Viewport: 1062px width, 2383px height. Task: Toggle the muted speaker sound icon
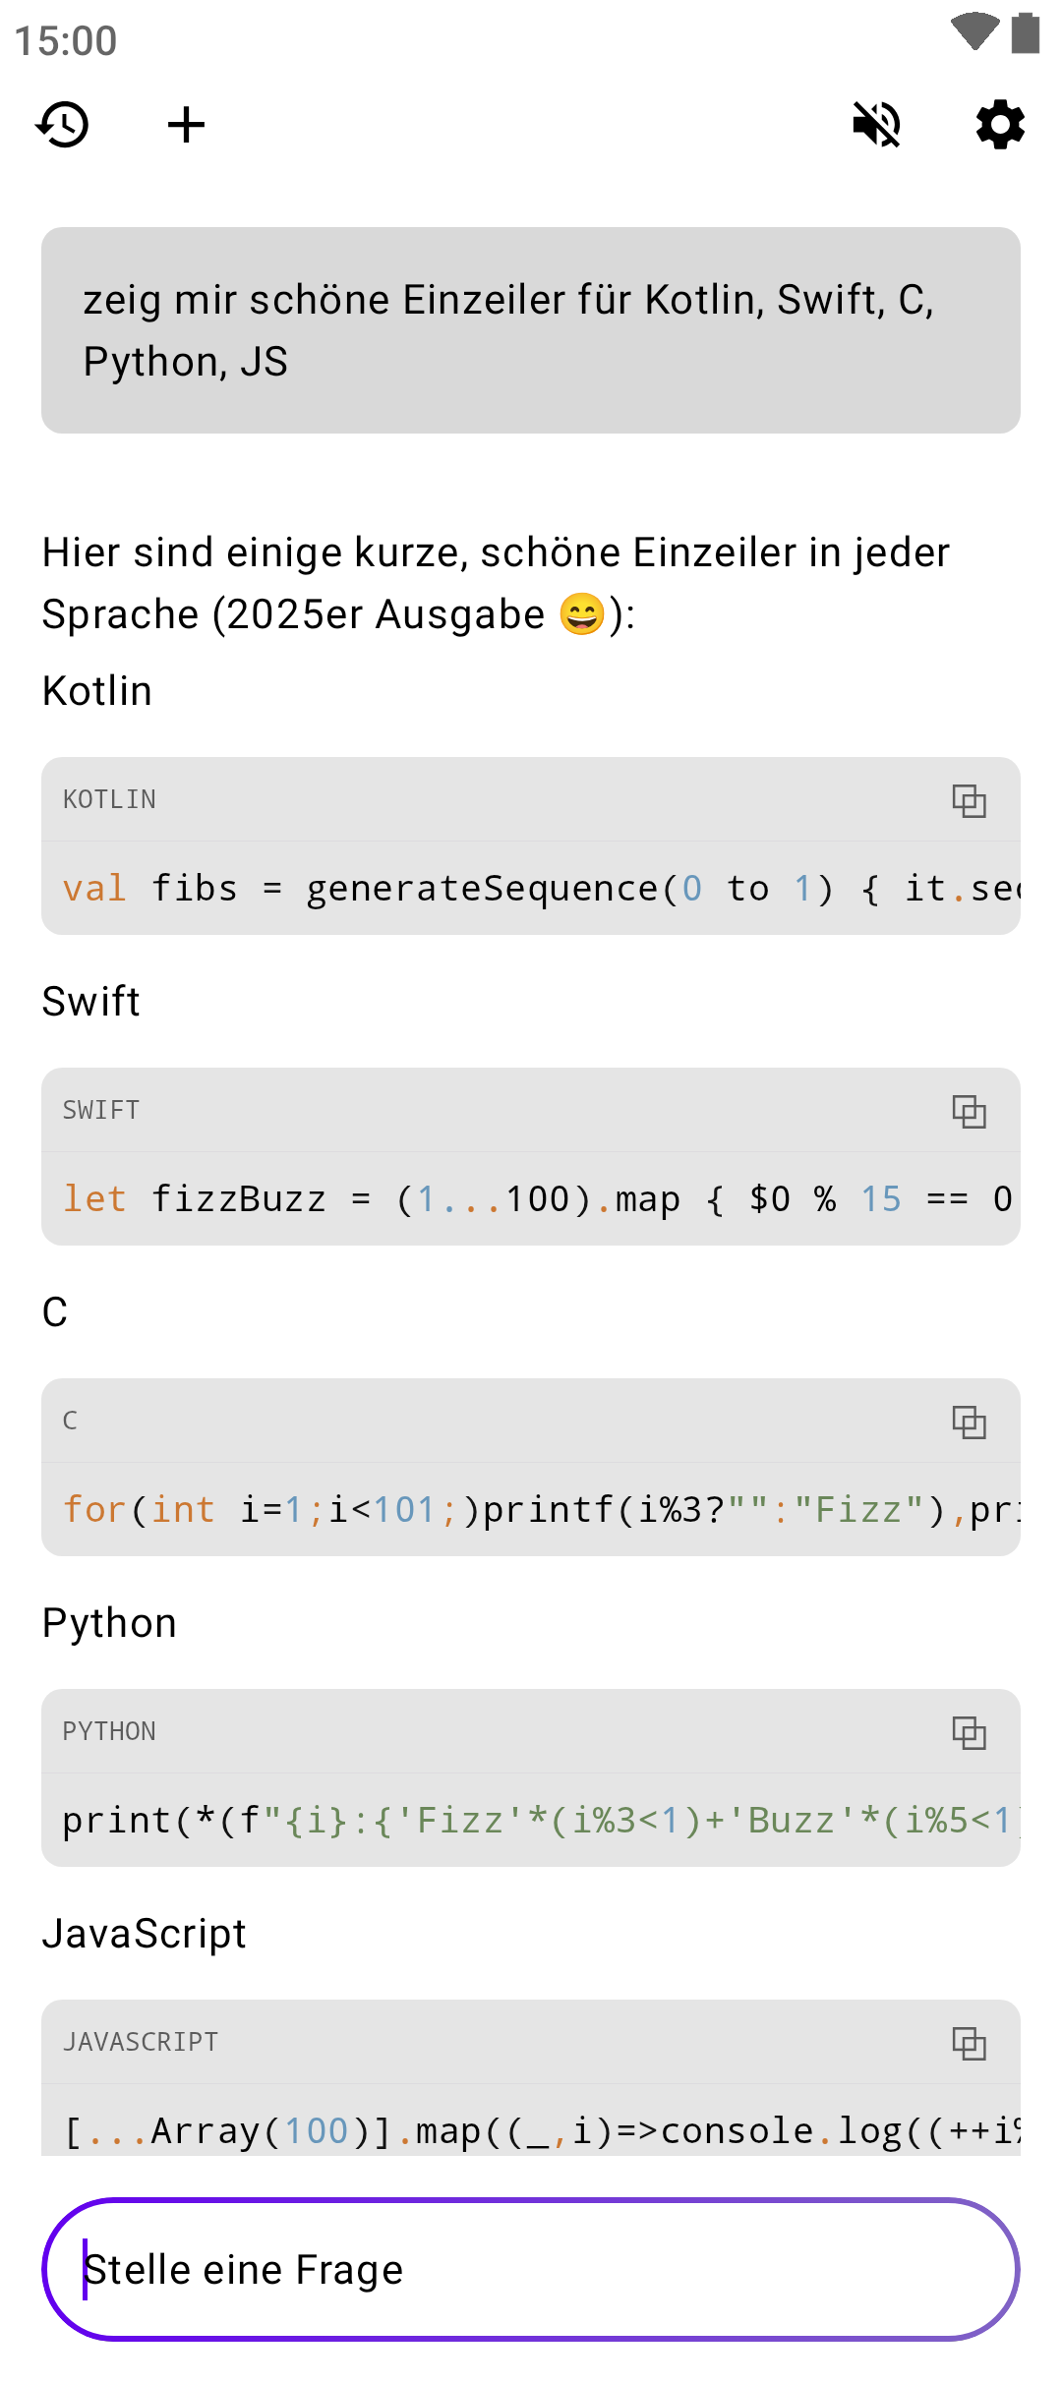[876, 125]
